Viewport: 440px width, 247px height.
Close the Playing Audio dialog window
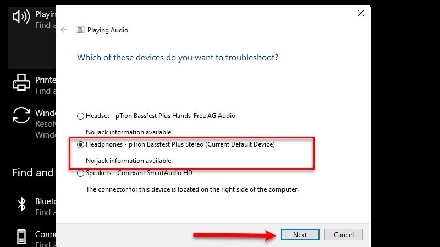361,13
